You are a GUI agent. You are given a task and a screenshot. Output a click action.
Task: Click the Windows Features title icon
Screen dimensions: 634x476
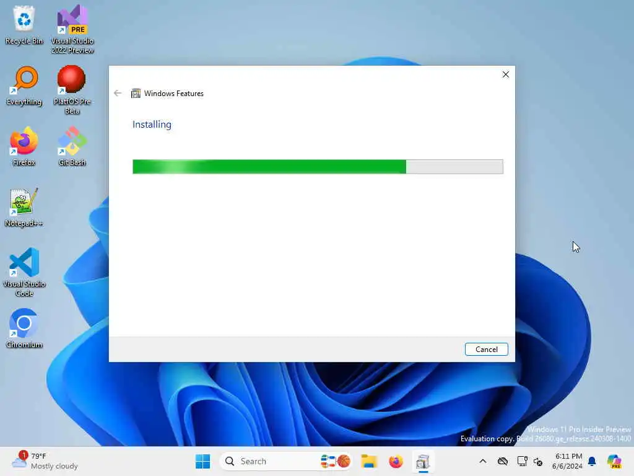(136, 94)
